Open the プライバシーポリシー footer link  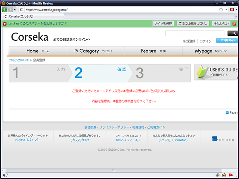click(114, 127)
